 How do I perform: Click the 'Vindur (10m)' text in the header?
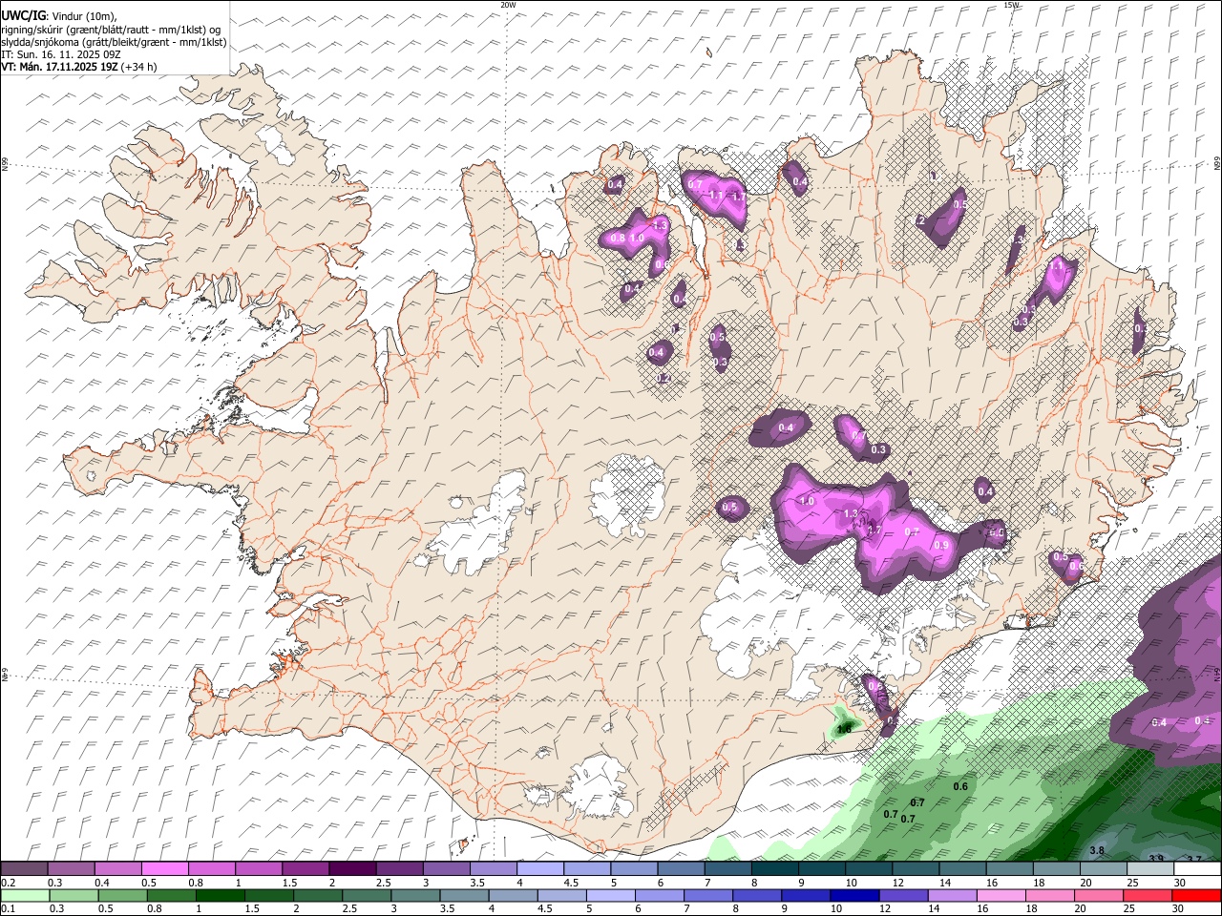tap(81, 16)
